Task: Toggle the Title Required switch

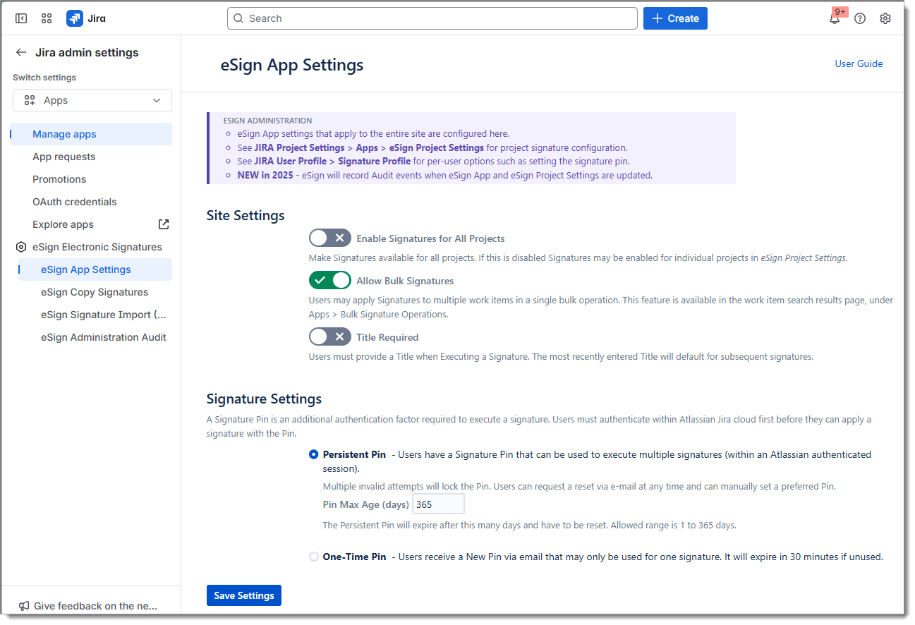Action: (329, 337)
